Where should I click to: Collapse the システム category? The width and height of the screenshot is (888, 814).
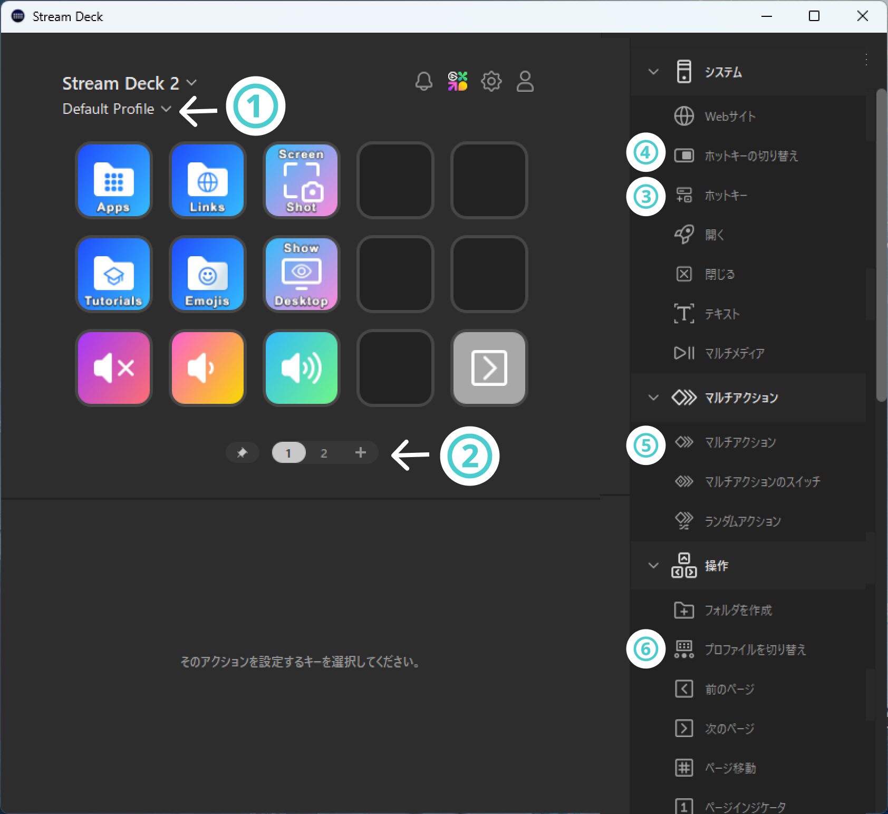point(653,72)
